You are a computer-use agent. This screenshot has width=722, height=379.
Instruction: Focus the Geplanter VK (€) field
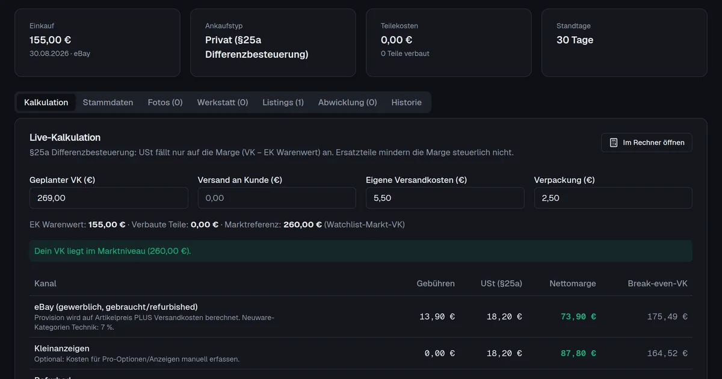click(x=109, y=198)
